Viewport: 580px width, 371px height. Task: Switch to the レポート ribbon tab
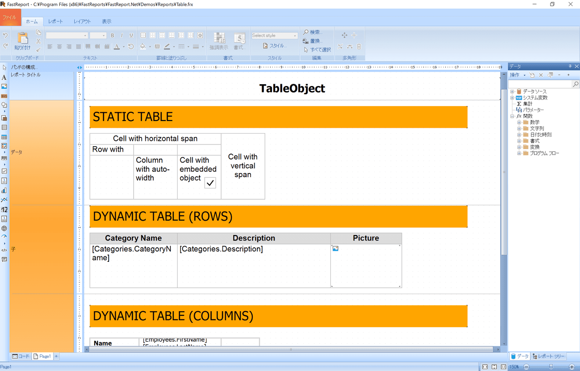point(56,21)
